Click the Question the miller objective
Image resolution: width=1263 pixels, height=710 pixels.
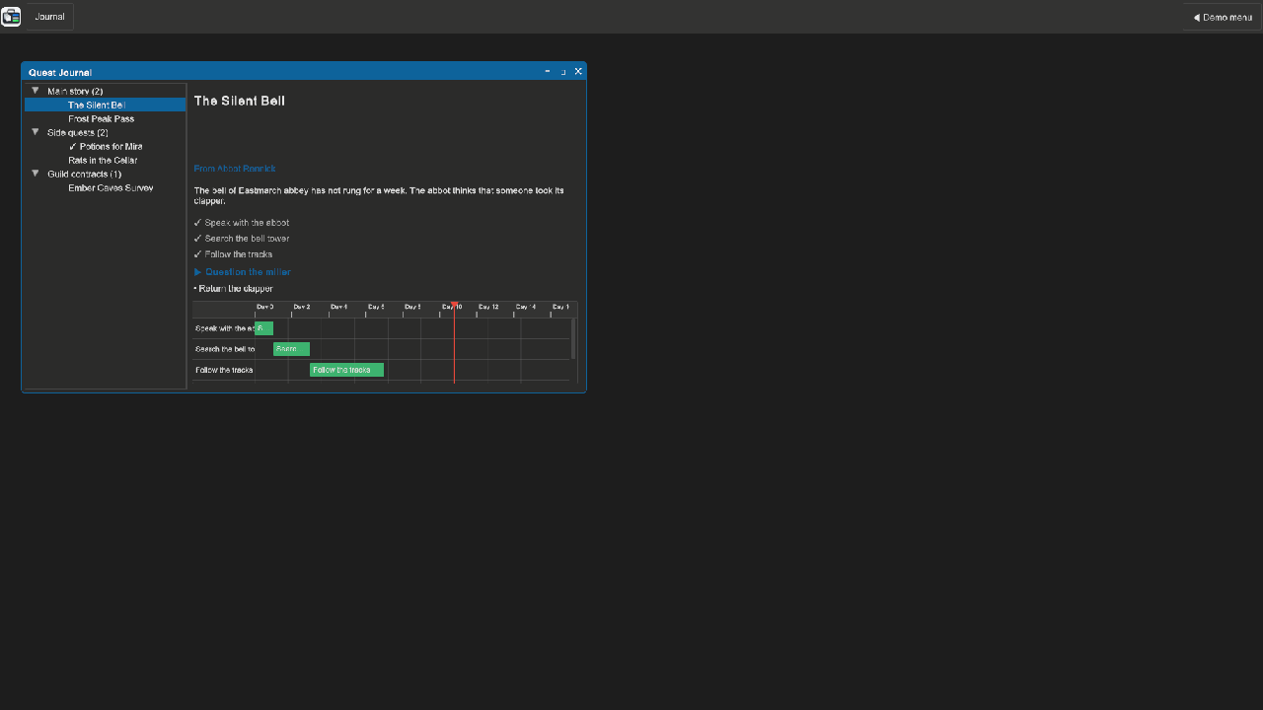(x=243, y=272)
